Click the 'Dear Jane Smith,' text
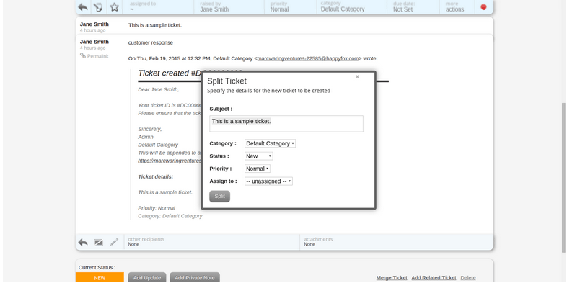 tap(159, 89)
